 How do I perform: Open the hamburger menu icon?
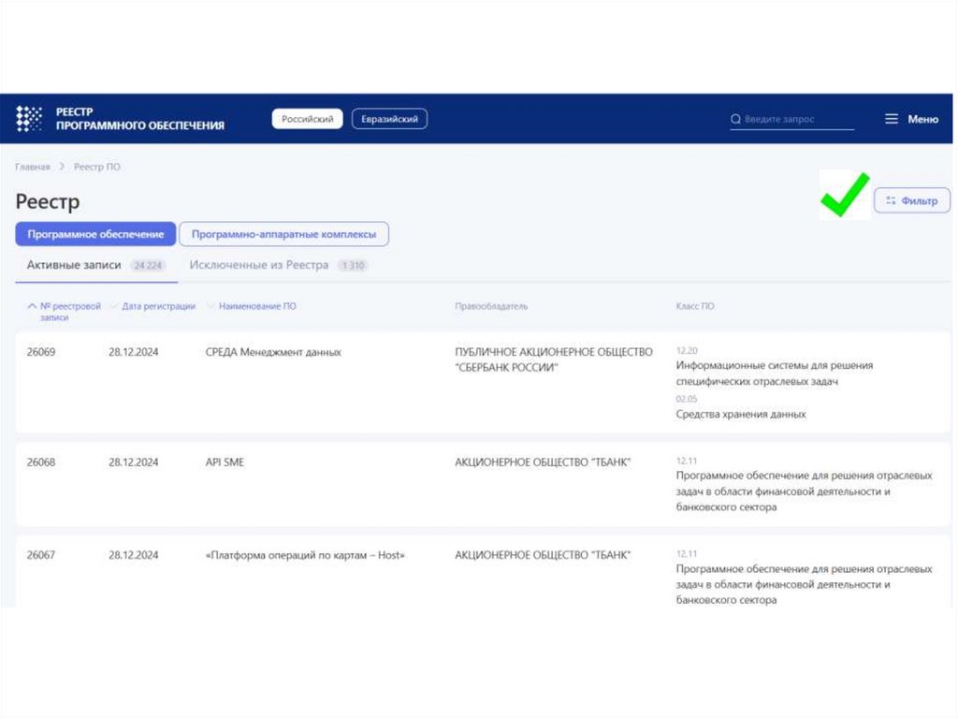click(892, 119)
